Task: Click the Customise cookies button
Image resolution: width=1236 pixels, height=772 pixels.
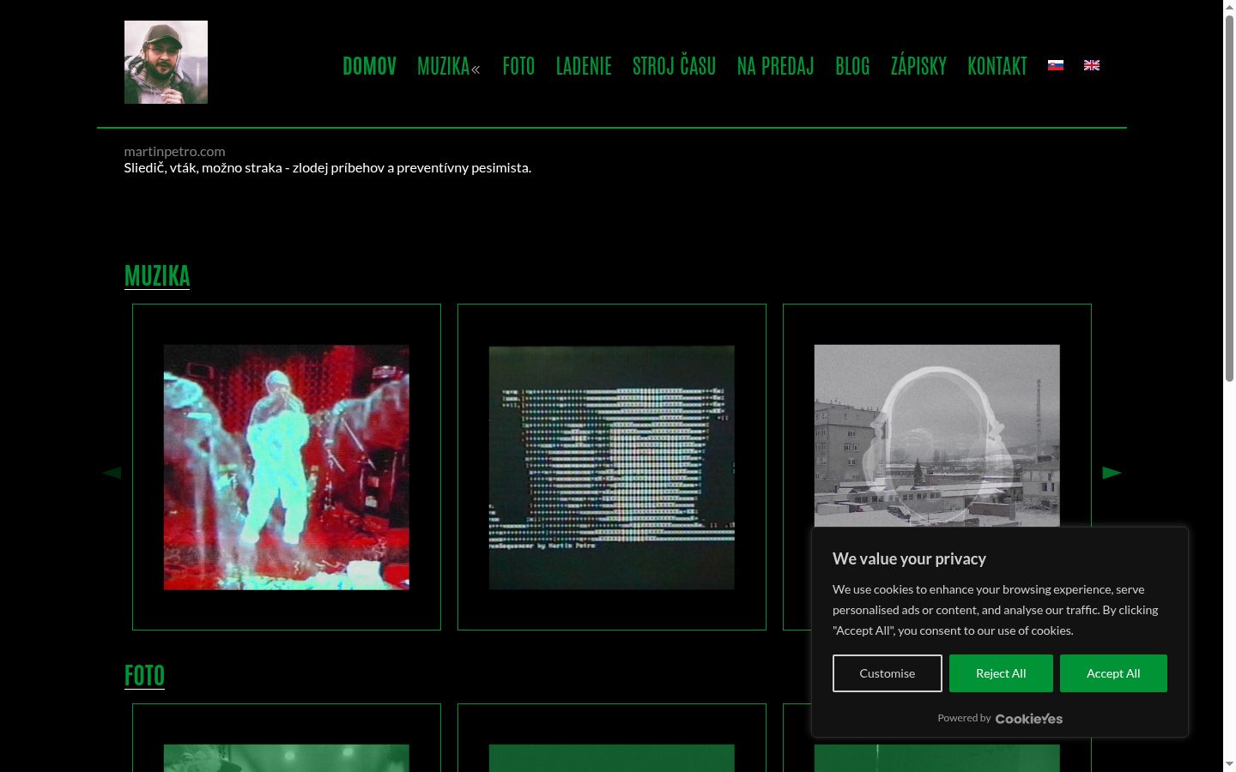Action: click(888, 673)
